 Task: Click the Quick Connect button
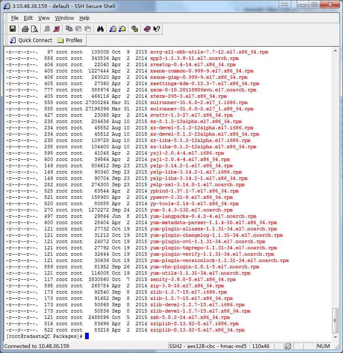point(31,40)
